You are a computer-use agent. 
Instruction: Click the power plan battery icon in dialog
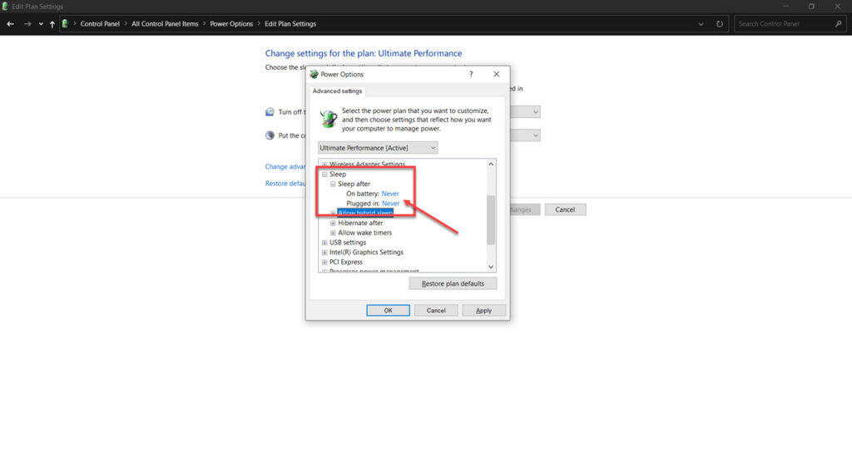(x=328, y=119)
